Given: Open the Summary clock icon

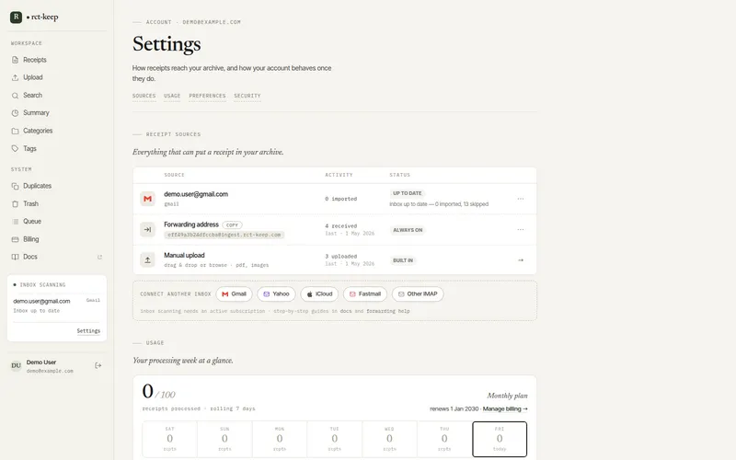Looking at the screenshot, I should pos(15,113).
